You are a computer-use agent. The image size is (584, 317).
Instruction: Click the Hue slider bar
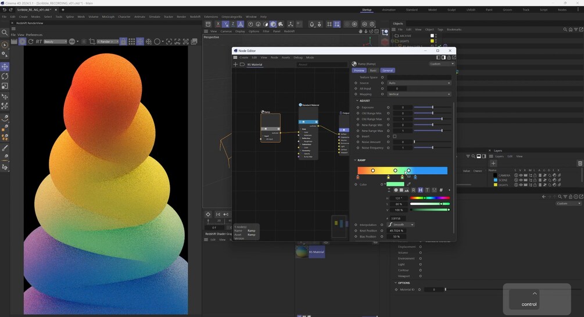pos(430,198)
